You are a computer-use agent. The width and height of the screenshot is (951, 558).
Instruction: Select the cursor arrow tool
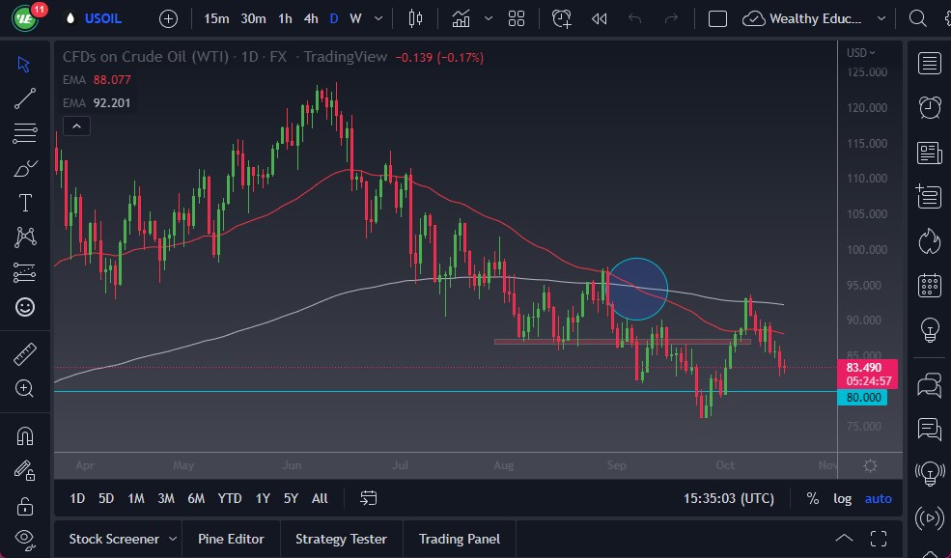(24, 65)
